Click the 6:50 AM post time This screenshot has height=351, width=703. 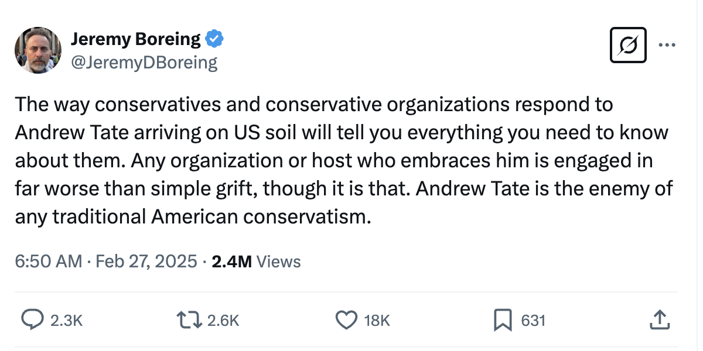click(x=48, y=261)
